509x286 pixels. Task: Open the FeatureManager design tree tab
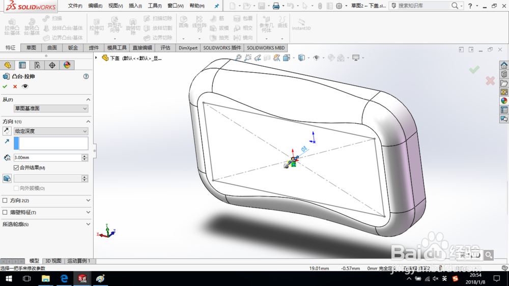(8, 65)
